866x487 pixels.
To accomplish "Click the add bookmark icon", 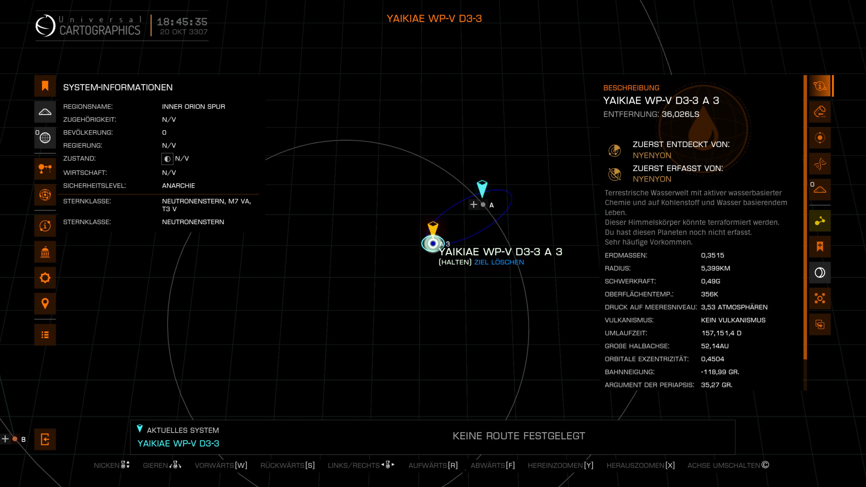I will [x=820, y=247].
